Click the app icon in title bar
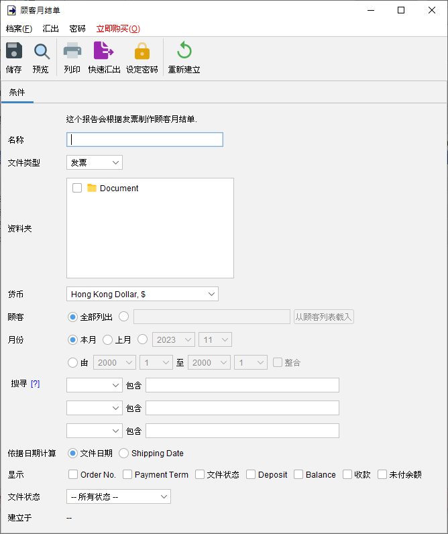 (11, 10)
